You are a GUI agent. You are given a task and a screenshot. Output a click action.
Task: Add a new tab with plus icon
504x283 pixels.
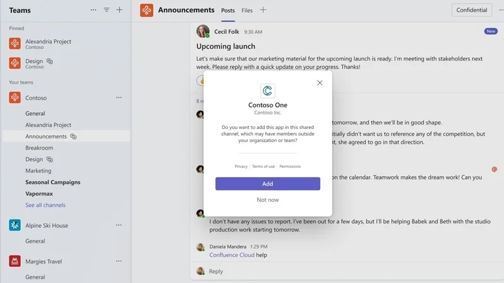click(263, 10)
